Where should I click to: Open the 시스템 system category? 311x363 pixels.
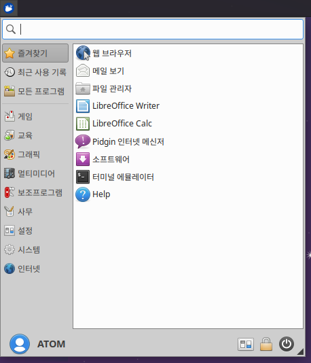35,249
